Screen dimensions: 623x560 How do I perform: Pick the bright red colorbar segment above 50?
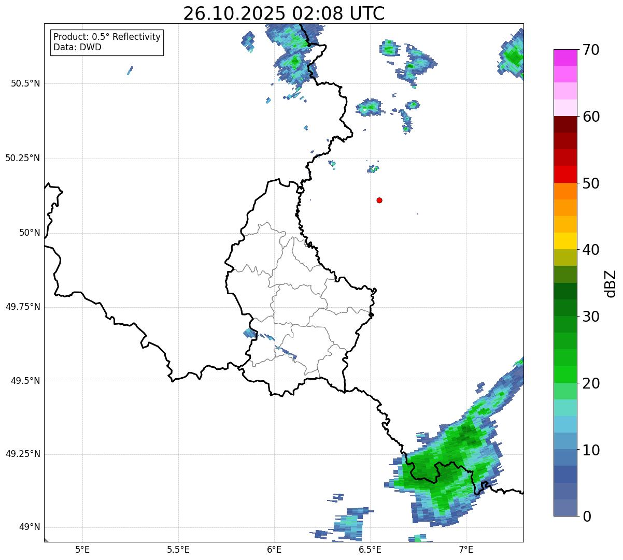pos(565,174)
